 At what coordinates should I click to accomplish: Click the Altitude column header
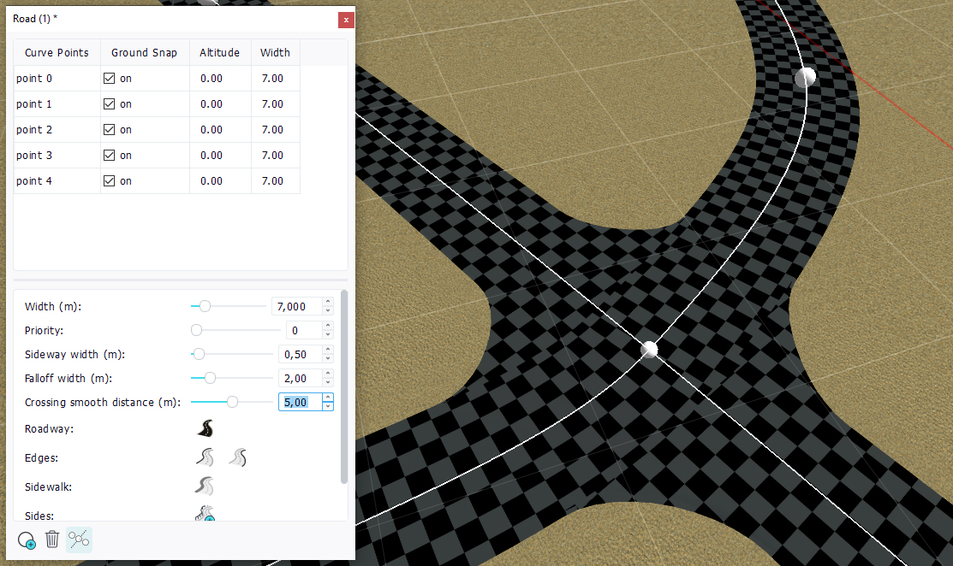point(219,52)
